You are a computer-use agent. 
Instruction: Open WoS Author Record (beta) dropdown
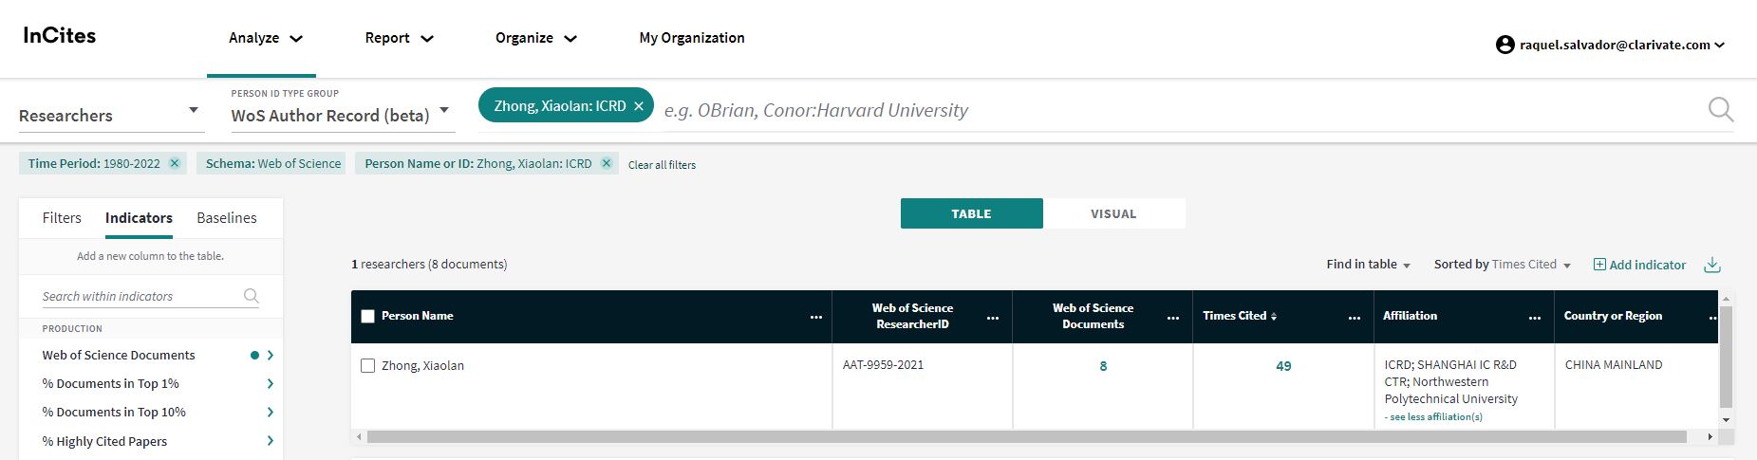341,115
